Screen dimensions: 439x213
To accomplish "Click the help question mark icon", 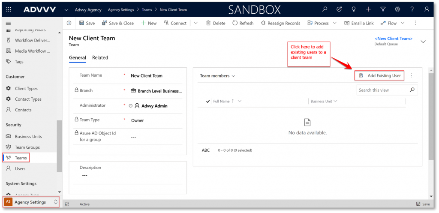I will tap(412, 9).
